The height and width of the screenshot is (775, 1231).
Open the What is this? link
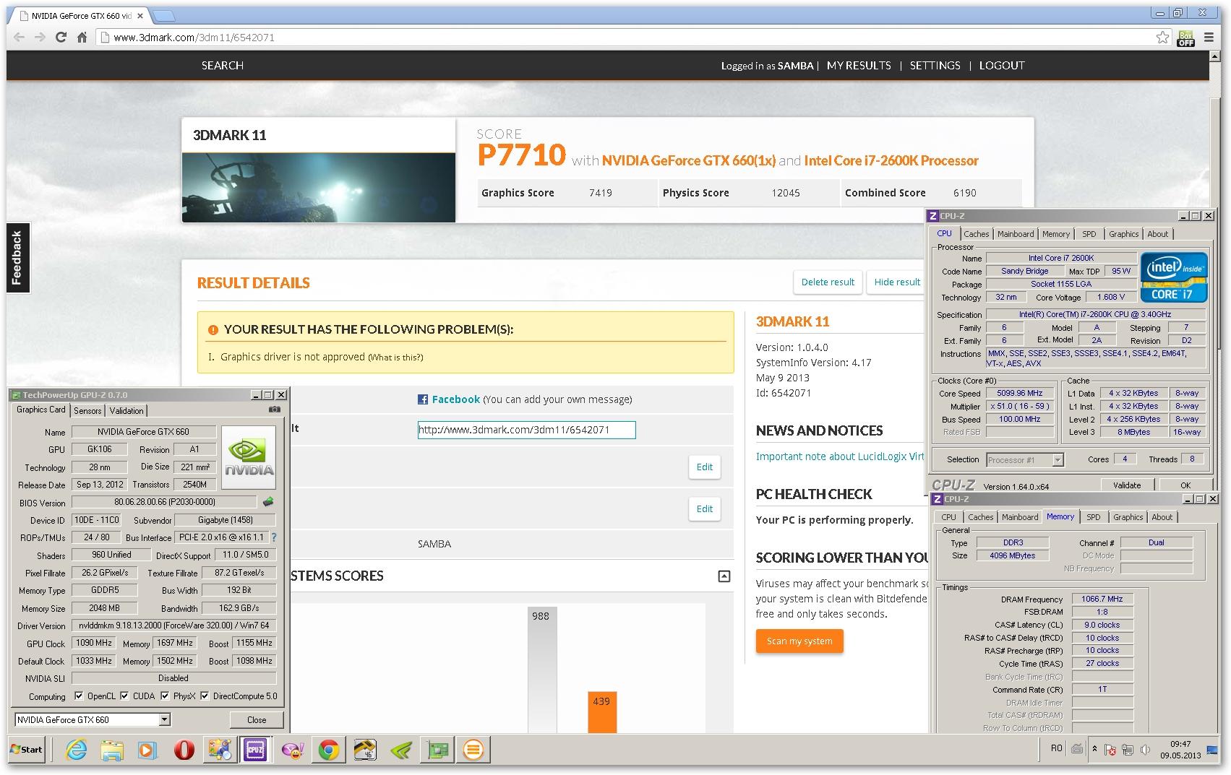pyautogui.click(x=395, y=358)
